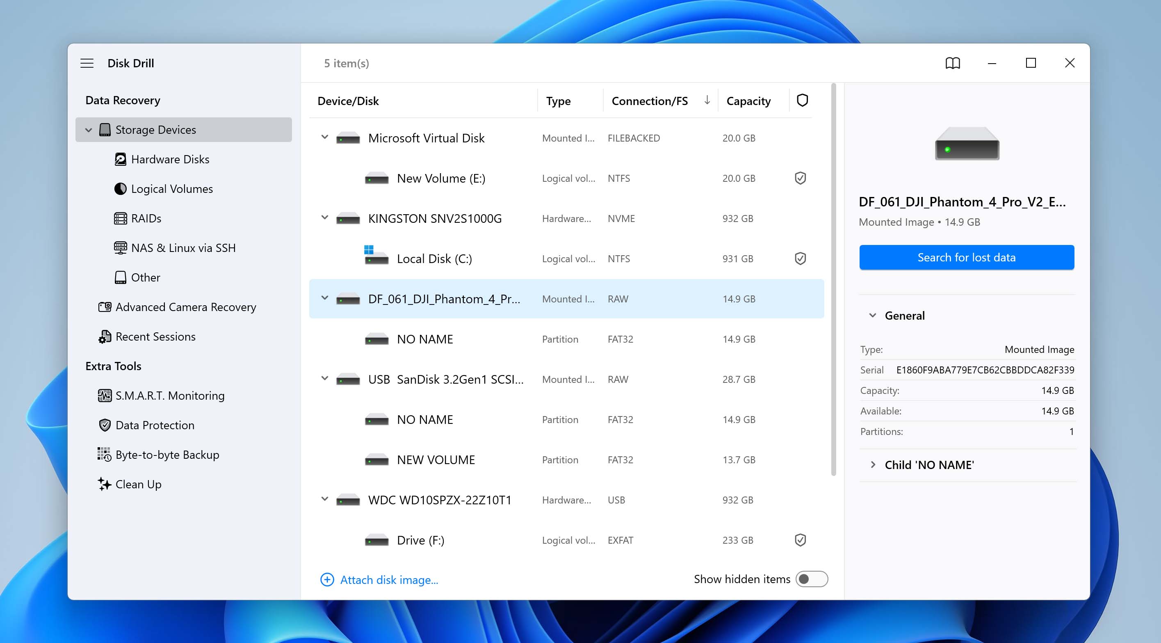Collapse the WDC WD10SPZX-22Z10T1 row

324,499
